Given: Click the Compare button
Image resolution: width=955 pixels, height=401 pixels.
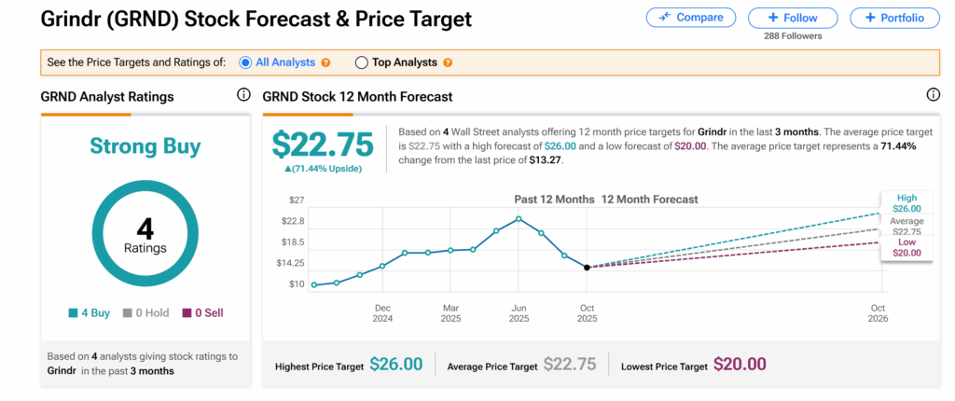Looking at the screenshot, I should [690, 18].
